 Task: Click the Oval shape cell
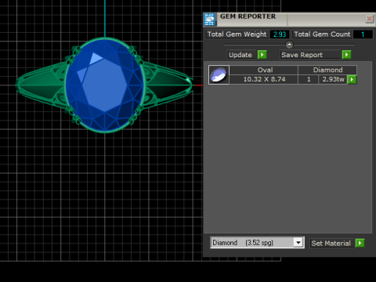click(x=264, y=70)
